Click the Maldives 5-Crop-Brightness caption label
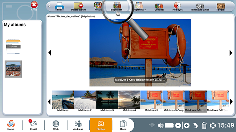 pyautogui.click(x=140, y=80)
